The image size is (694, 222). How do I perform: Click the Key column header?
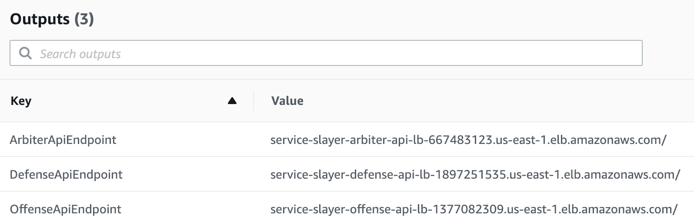coord(21,101)
